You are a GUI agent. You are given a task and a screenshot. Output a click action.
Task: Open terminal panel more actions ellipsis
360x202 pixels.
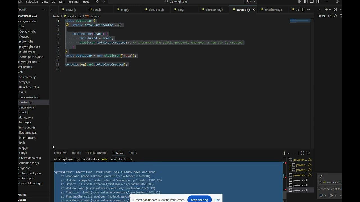(x=294, y=153)
